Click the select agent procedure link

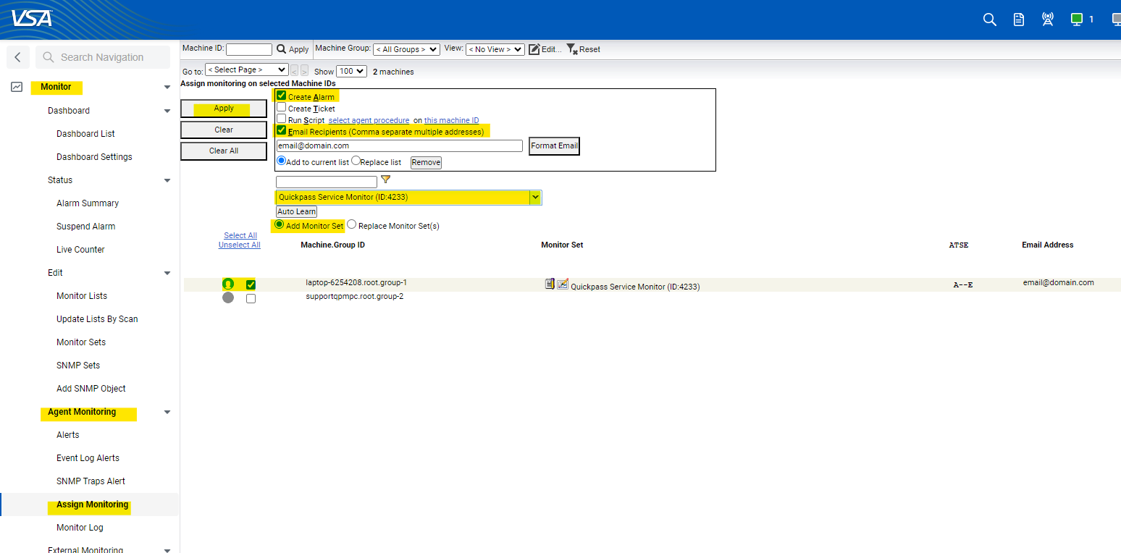click(x=369, y=120)
